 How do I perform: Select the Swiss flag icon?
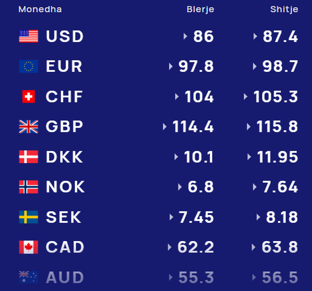[x=28, y=97]
